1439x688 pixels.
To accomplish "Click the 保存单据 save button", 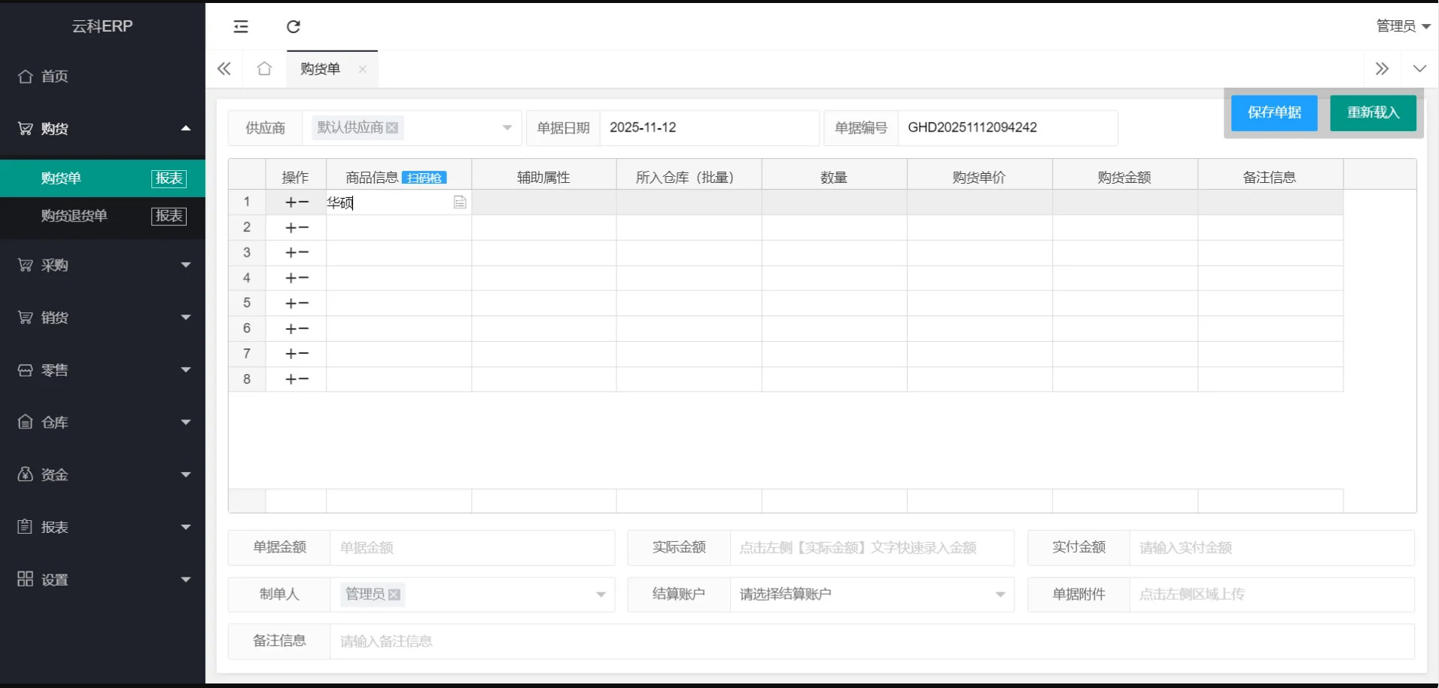I will (1273, 113).
